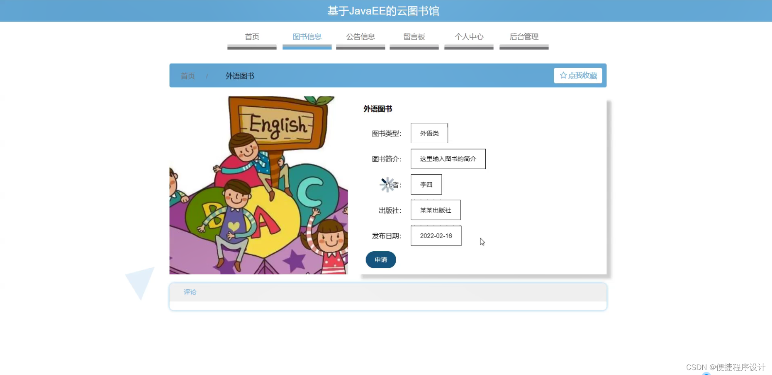Click the book introduction input field
This screenshot has height=375, width=772.
(x=448, y=159)
